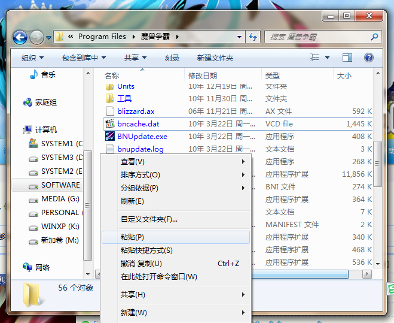Click 魔兽争霸 in the address path

(x=155, y=37)
